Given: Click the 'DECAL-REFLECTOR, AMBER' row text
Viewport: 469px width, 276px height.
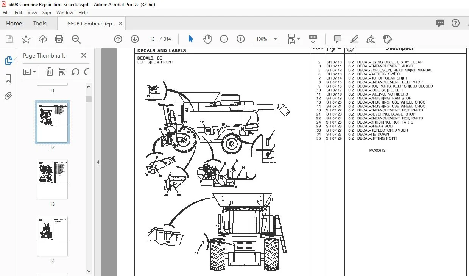Looking at the screenshot, I should pyautogui.click(x=383, y=130).
